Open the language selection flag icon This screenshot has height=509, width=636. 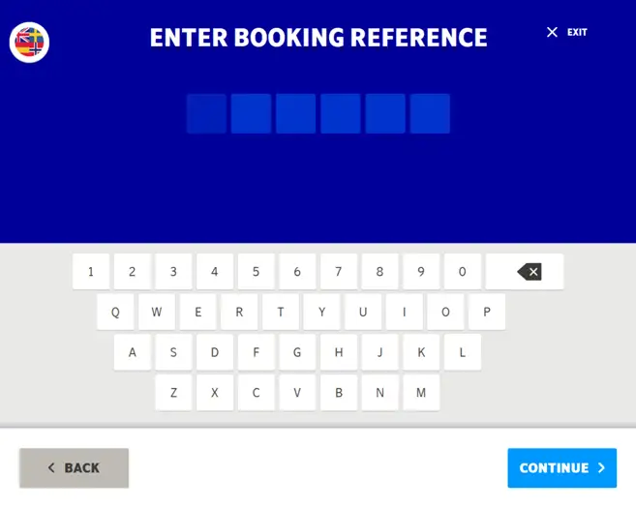pos(29,43)
